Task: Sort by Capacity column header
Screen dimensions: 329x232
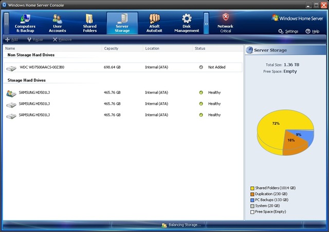Action: pos(122,48)
